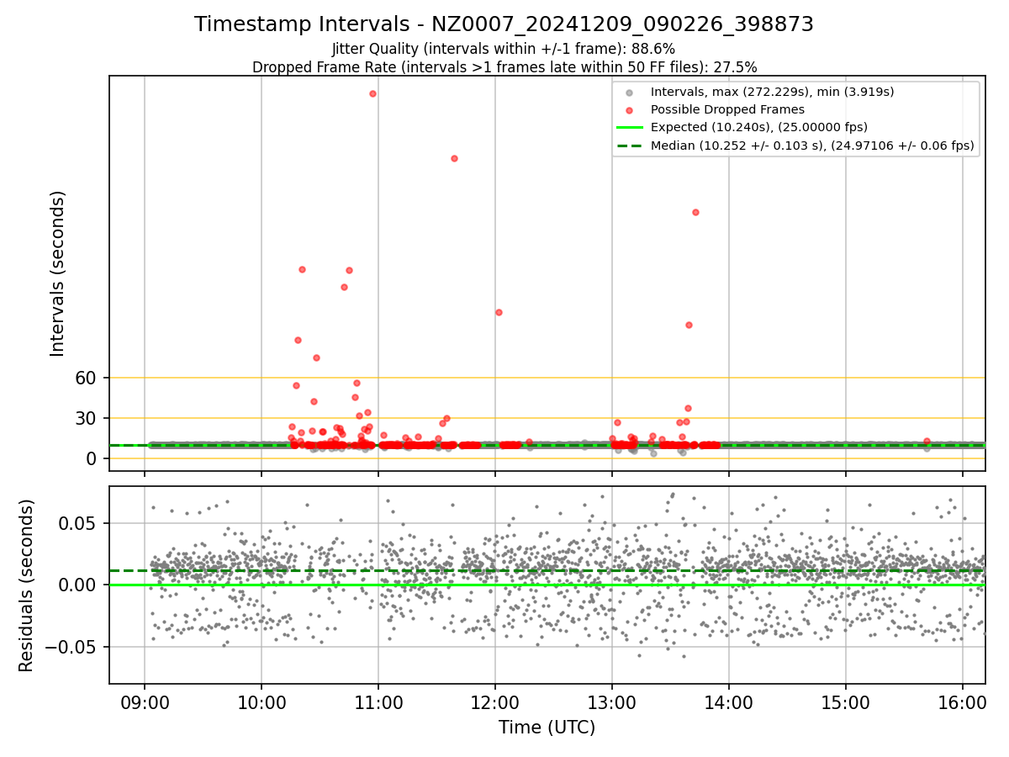Click legend entry Intervals max 272.229s
This screenshot has height=757, width=1009.
772,92
